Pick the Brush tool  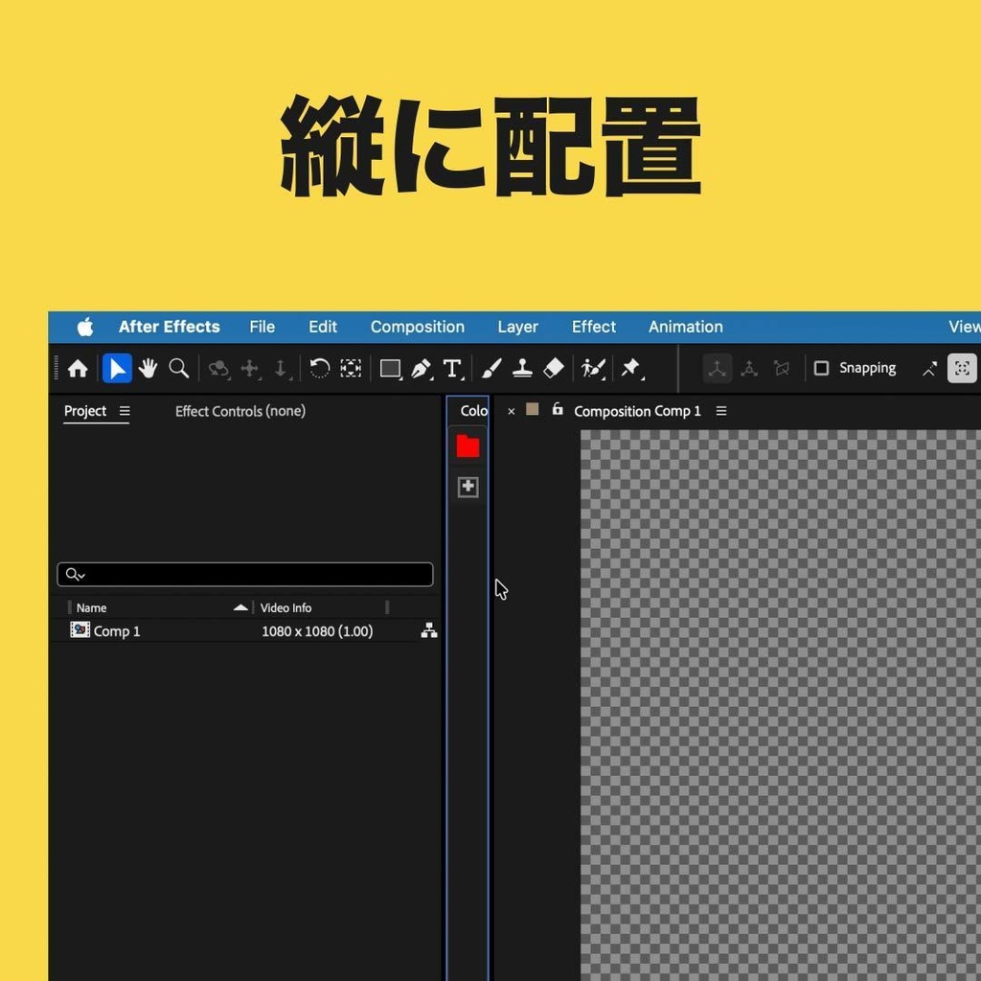click(x=490, y=368)
